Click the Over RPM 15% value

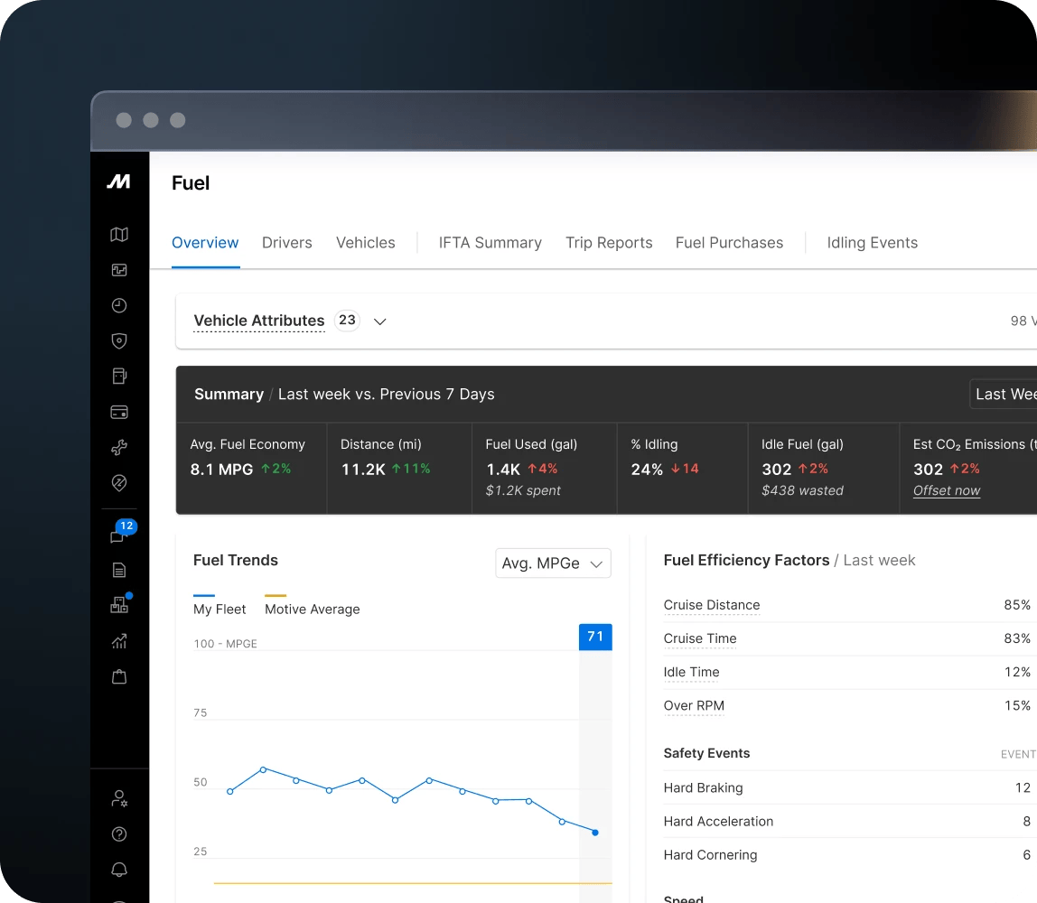click(1016, 706)
